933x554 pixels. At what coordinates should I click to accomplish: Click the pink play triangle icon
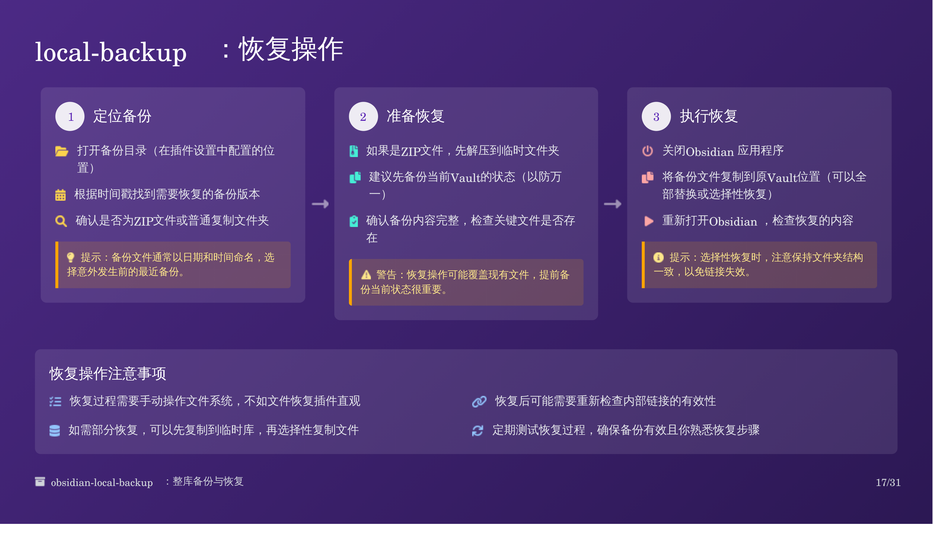click(x=649, y=221)
